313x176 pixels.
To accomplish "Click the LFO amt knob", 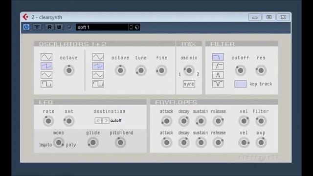I will (x=69, y=121).
